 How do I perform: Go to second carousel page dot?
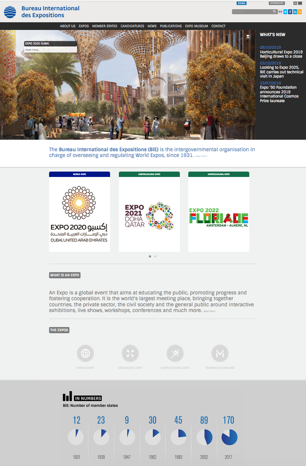point(155,256)
